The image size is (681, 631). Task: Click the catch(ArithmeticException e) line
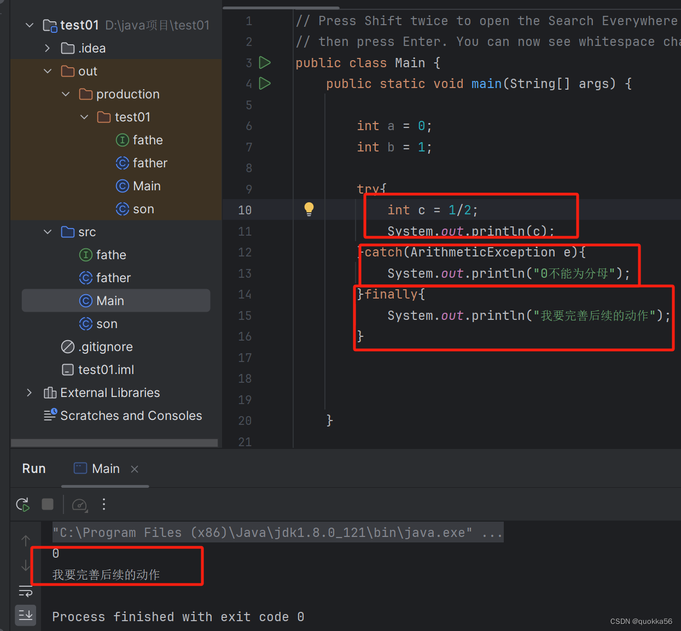point(472,252)
